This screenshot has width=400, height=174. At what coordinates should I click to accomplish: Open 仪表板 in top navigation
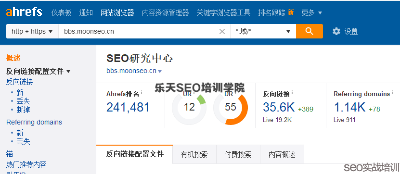[62, 12]
